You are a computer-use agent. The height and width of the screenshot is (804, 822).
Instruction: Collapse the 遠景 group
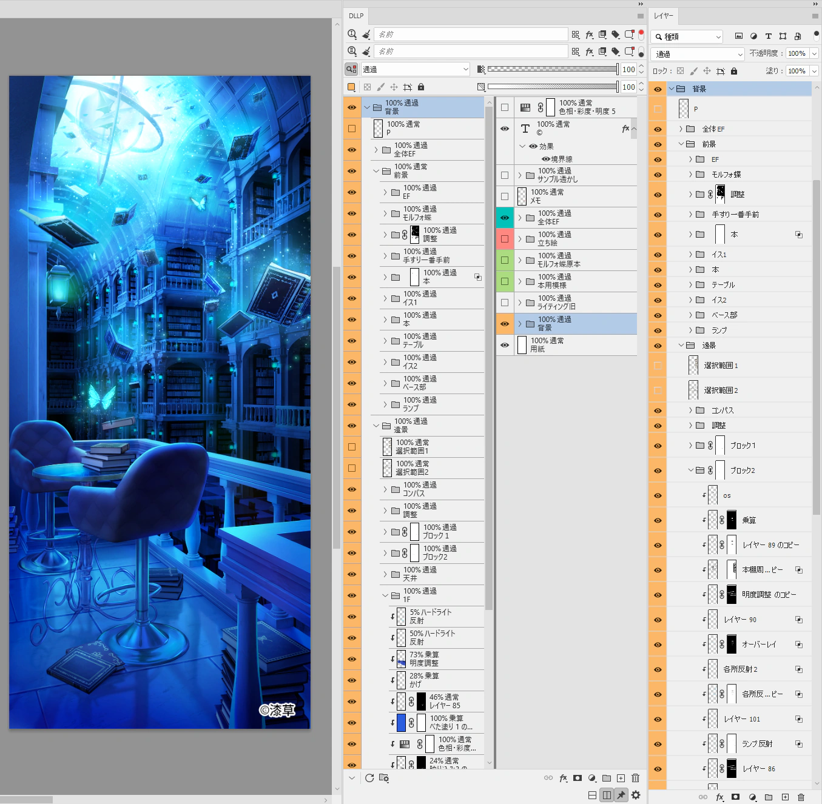[x=681, y=344]
